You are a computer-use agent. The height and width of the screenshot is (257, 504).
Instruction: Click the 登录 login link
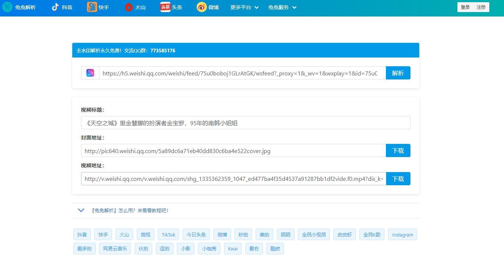click(x=465, y=7)
